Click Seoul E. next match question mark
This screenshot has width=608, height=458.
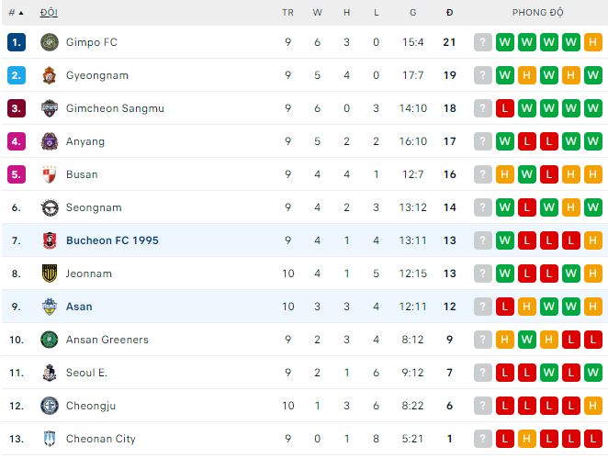coord(483,373)
